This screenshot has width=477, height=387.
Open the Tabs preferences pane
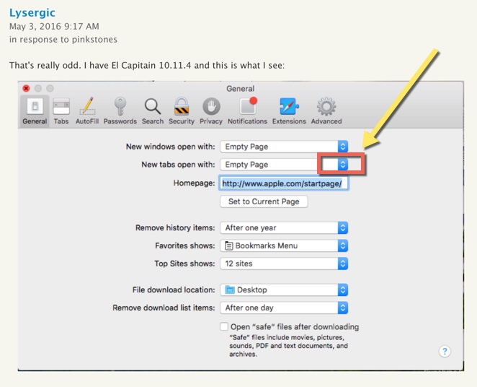click(61, 111)
